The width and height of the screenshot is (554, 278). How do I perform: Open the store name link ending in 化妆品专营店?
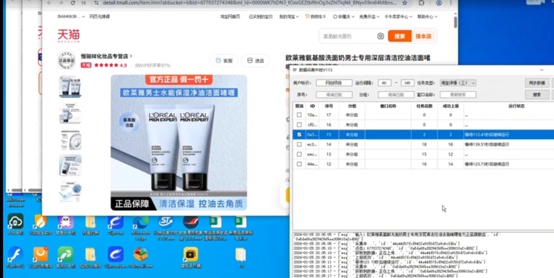107,56
